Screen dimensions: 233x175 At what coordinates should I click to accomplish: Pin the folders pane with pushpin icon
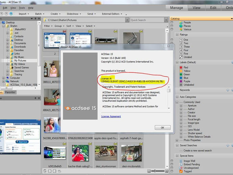(x=35, y=19)
